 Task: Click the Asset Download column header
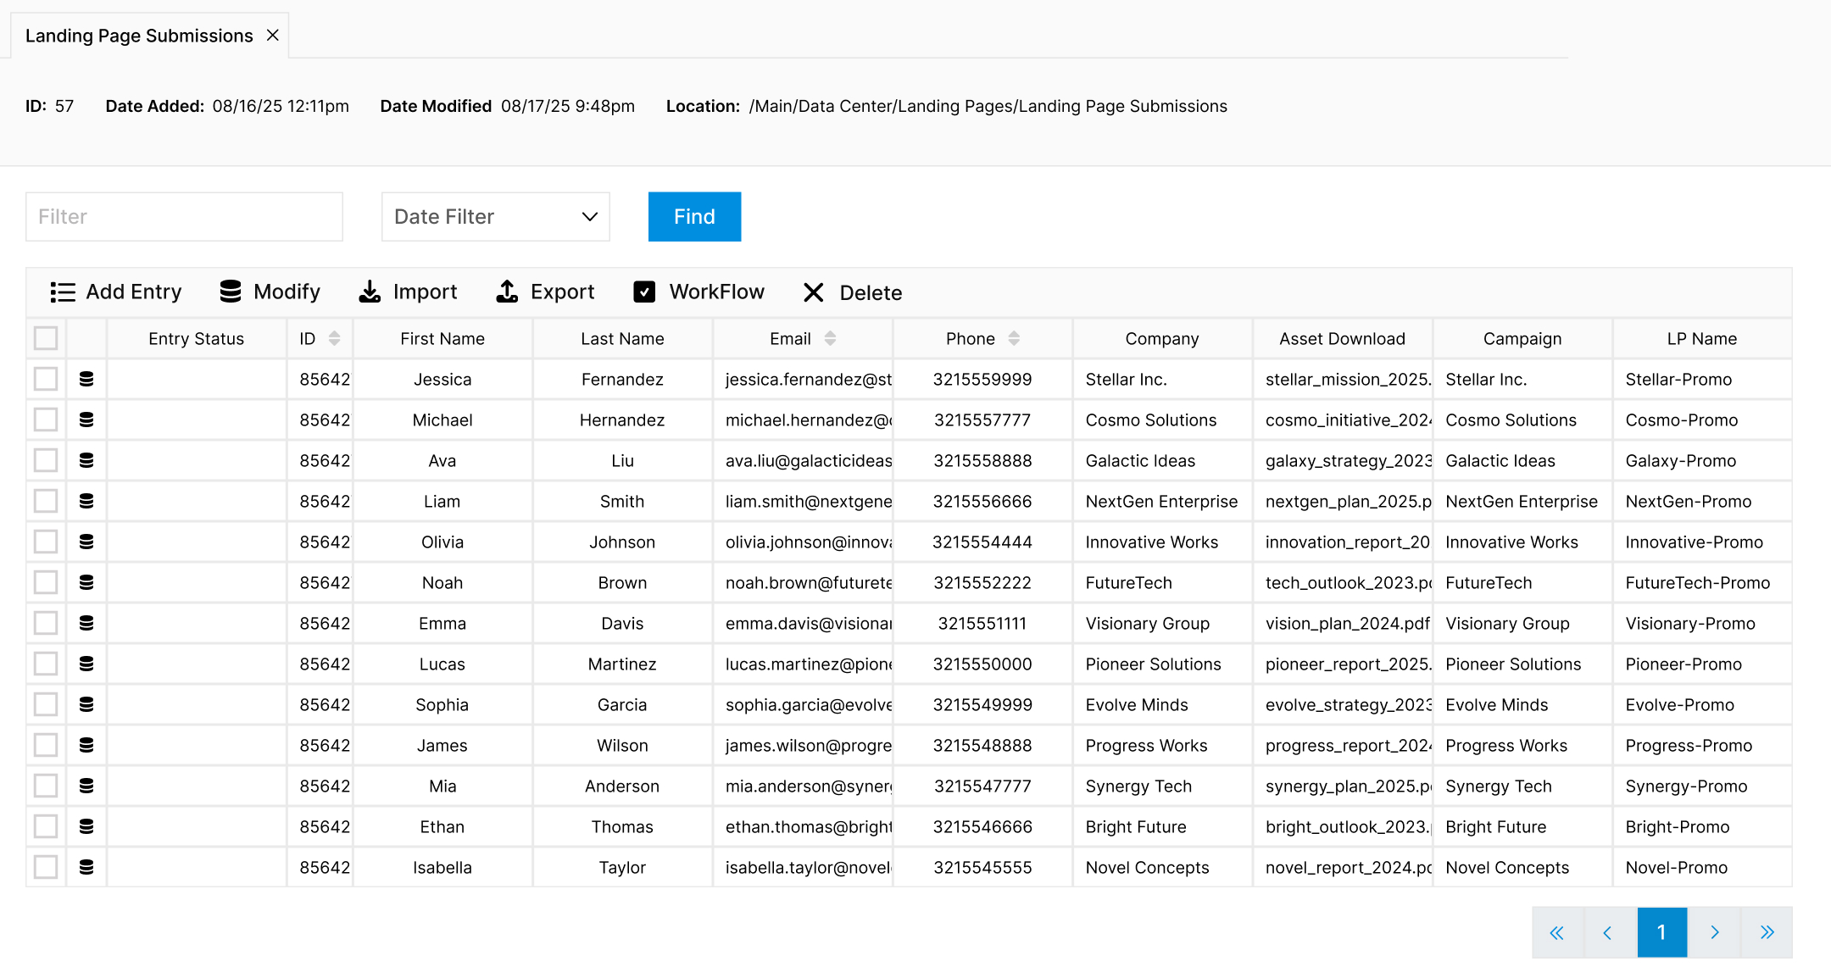1342,338
